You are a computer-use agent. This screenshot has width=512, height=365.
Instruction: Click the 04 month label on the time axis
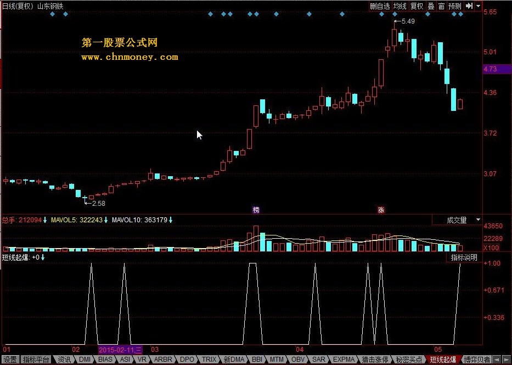[x=300, y=350]
